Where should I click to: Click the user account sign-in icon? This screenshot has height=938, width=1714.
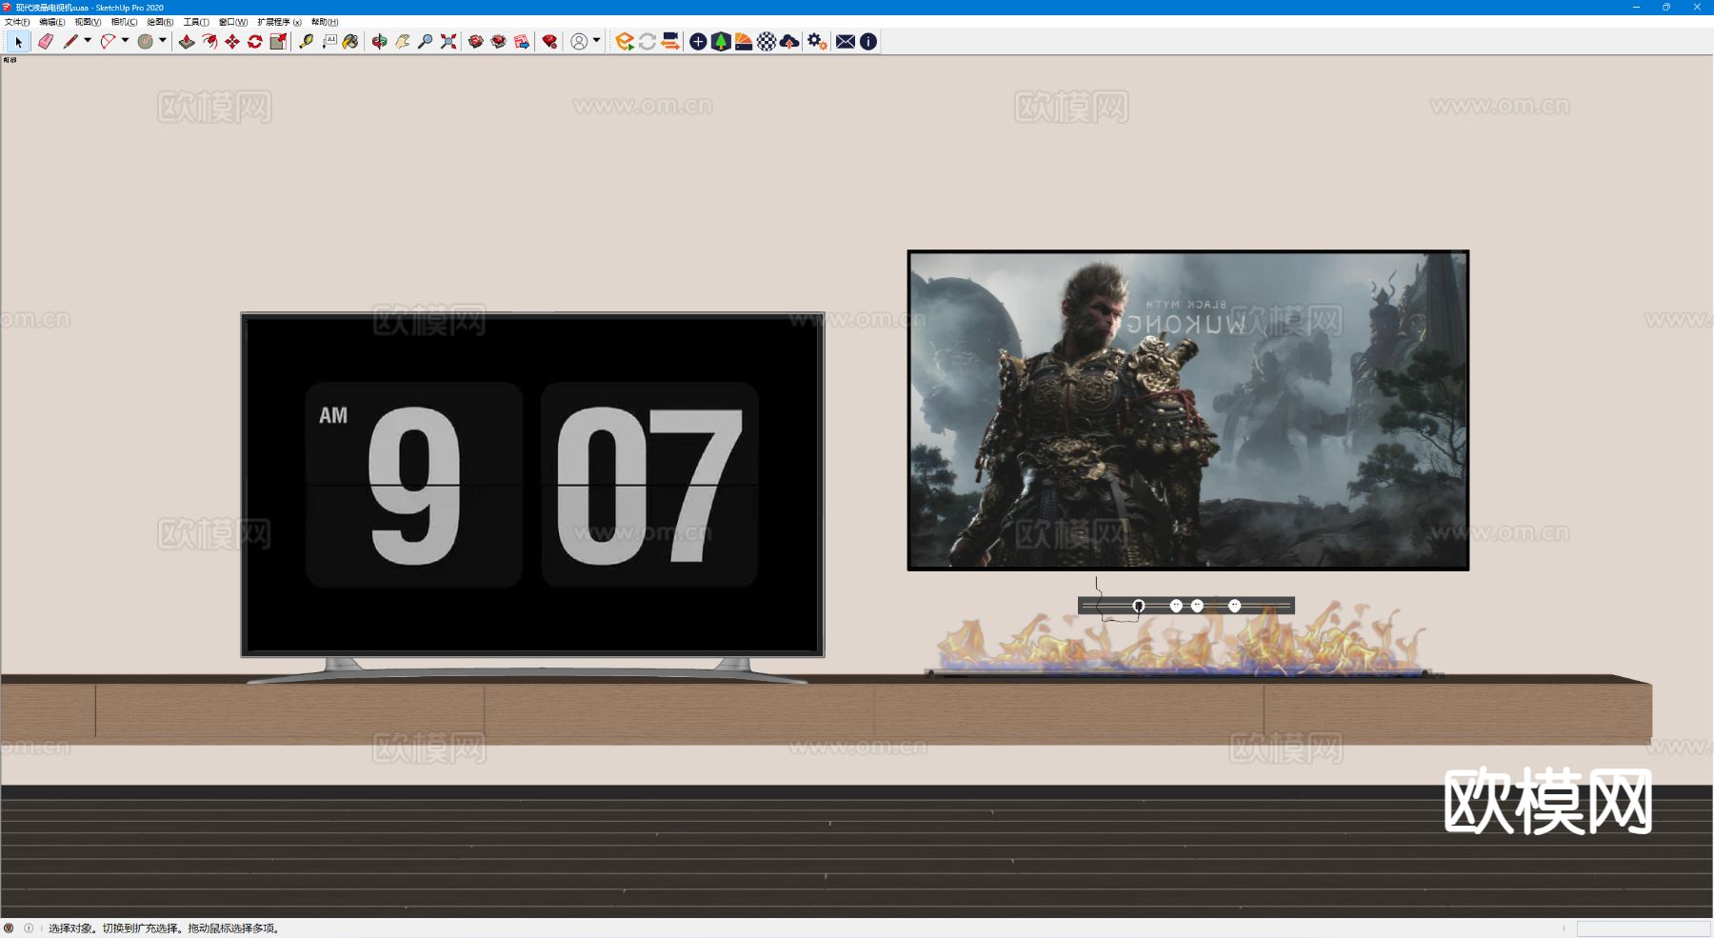pos(579,42)
